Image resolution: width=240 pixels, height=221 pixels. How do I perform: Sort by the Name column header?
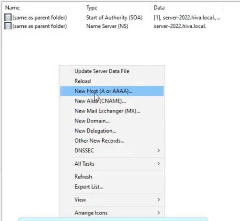tap(43, 8)
